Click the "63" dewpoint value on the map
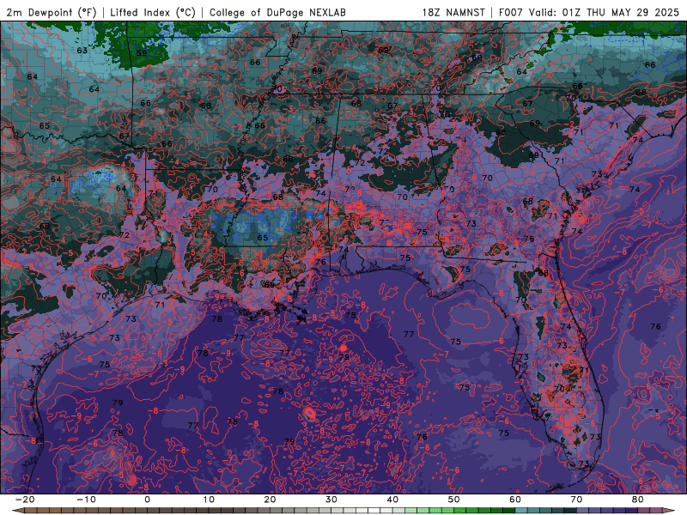 (x=82, y=51)
